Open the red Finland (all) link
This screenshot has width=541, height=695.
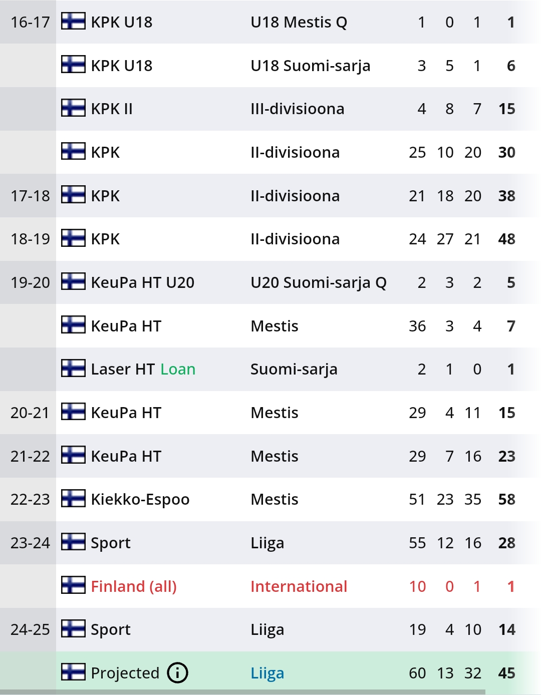click(134, 586)
